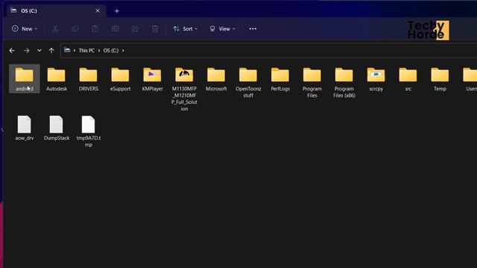Select the Program Files (x86) folder
This screenshot has height=268, width=477.
344,83
